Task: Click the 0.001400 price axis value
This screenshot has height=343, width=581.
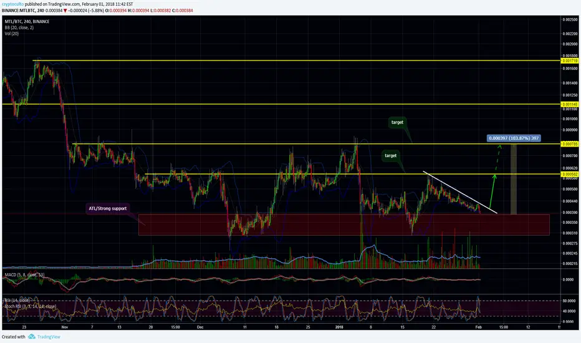Action: [x=570, y=83]
